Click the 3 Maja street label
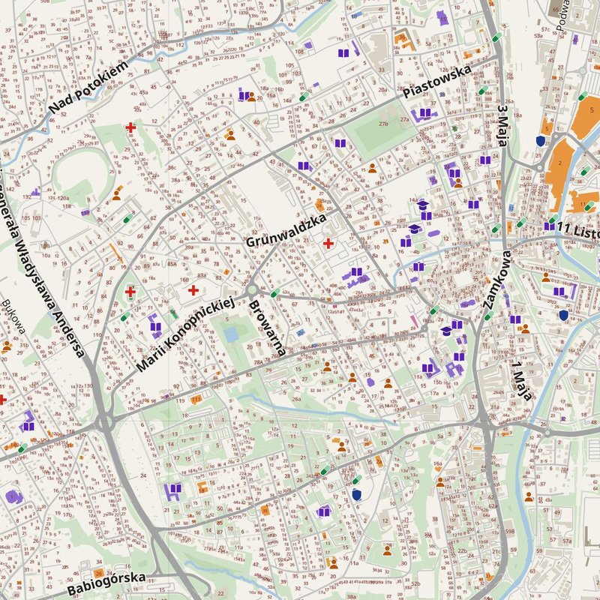 (x=502, y=126)
